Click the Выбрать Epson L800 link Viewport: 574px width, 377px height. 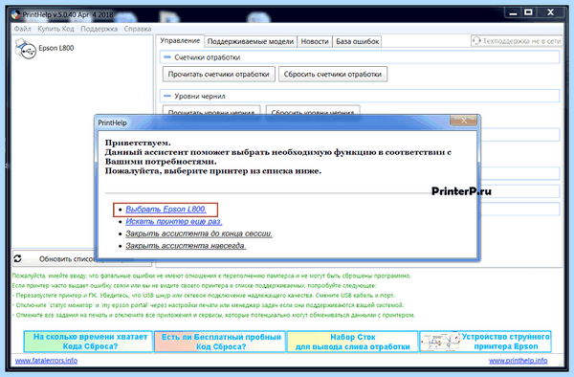pyautogui.click(x=166, y=209)
